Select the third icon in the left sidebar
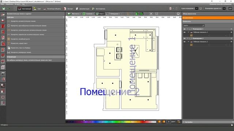Image resolution: width=234 pixels, height=131 pixels. [3, 26]
